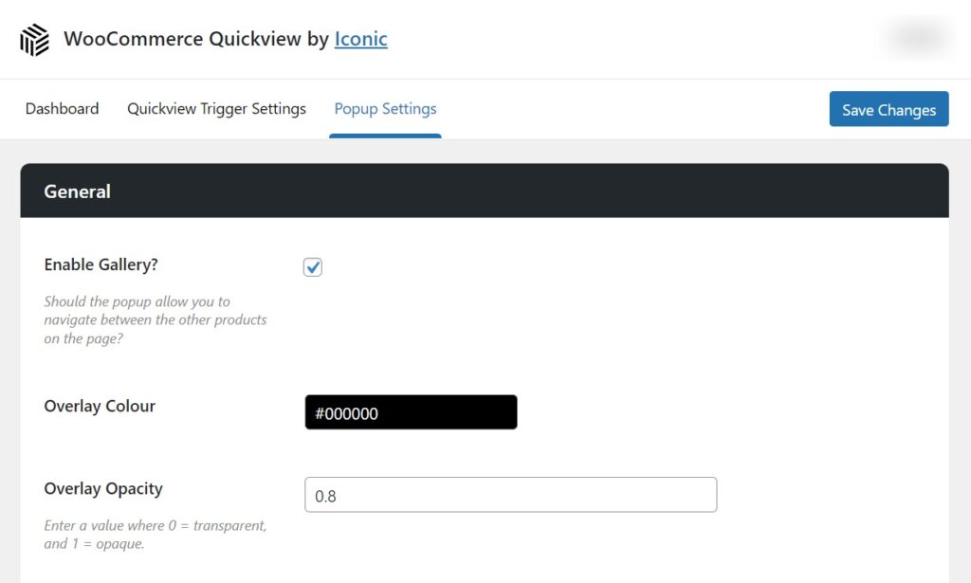Open the Quickview Trigger Settings tab
Screen dimensions: 971x583
[x=216, y=108]
